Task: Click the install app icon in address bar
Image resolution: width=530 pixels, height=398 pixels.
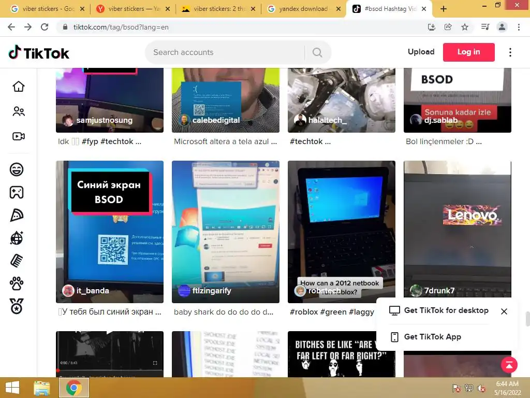Action: tap(431, 27)
